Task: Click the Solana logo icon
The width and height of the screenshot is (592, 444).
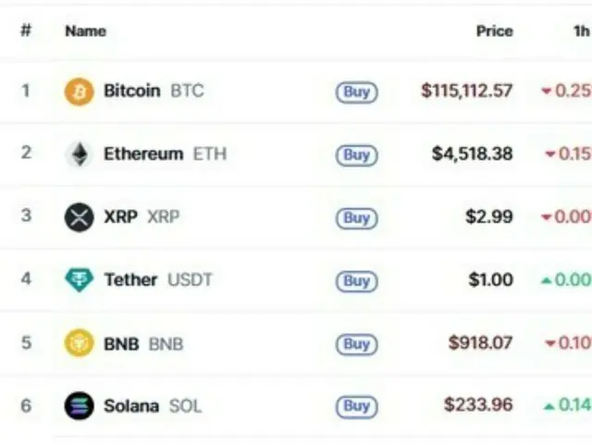Action: (x=79, y=406)
